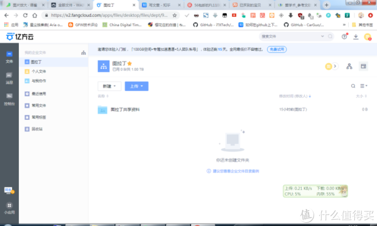Expand collaborators chevron next to avatar
This screenshot has width=377, height=226.
click(335, 67)
